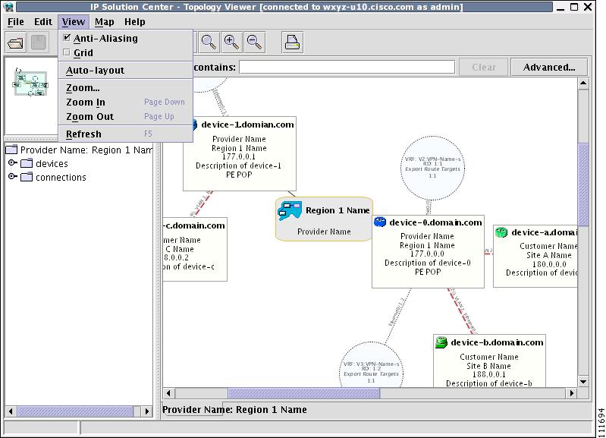Viewport: 606px width, 438px height.
Task: Click the map horizontal scrollbar left arrow
Action: point(168,393)
